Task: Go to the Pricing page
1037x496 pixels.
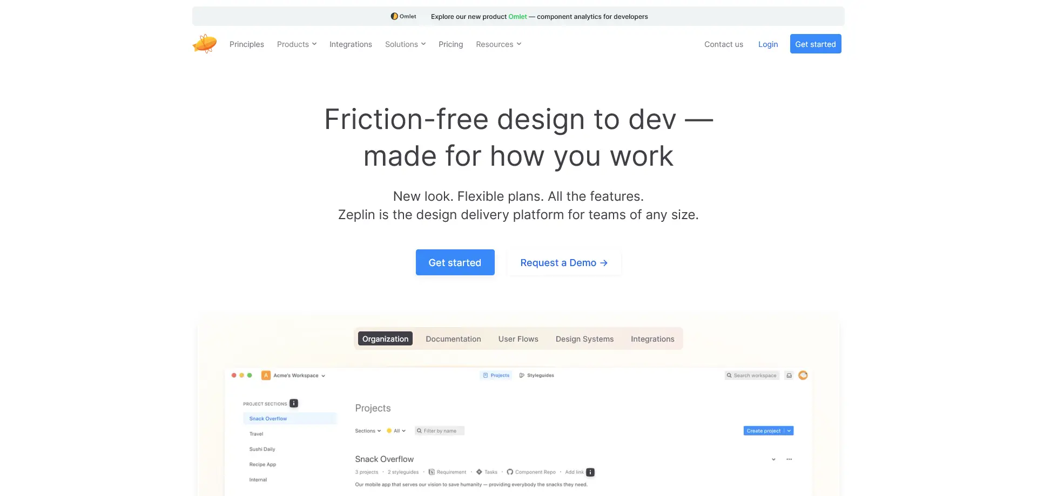Action: tap(450, 44)
